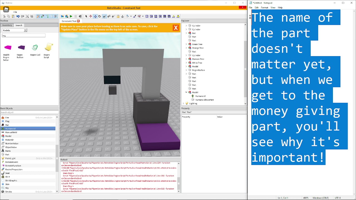Click the Toolbox search text field
Image resolution: width=356 pixels, height=200 pixels.
click(24, 36)
